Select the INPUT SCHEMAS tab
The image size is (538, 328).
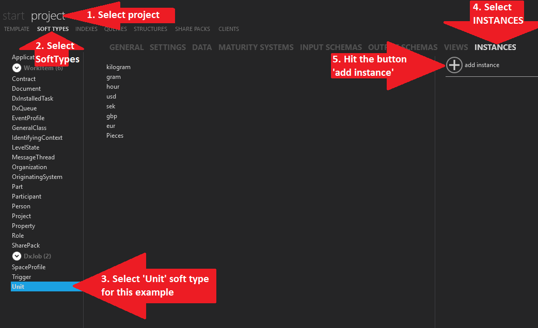331,47
